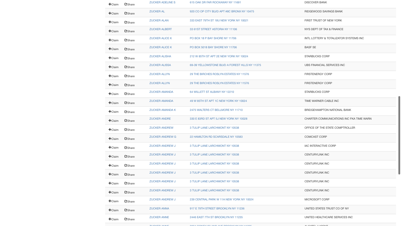The height and width of the screenshot is (226, 402).
Task: Open address 33 61st Street Astoria
Action: coord(213,29)
